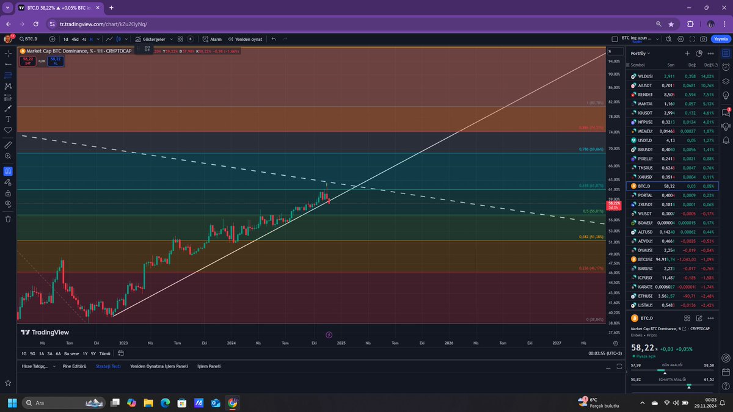Take a chart snapshot with camera icon
Viewport: 733px width, 412px height.
click(703, 39)
